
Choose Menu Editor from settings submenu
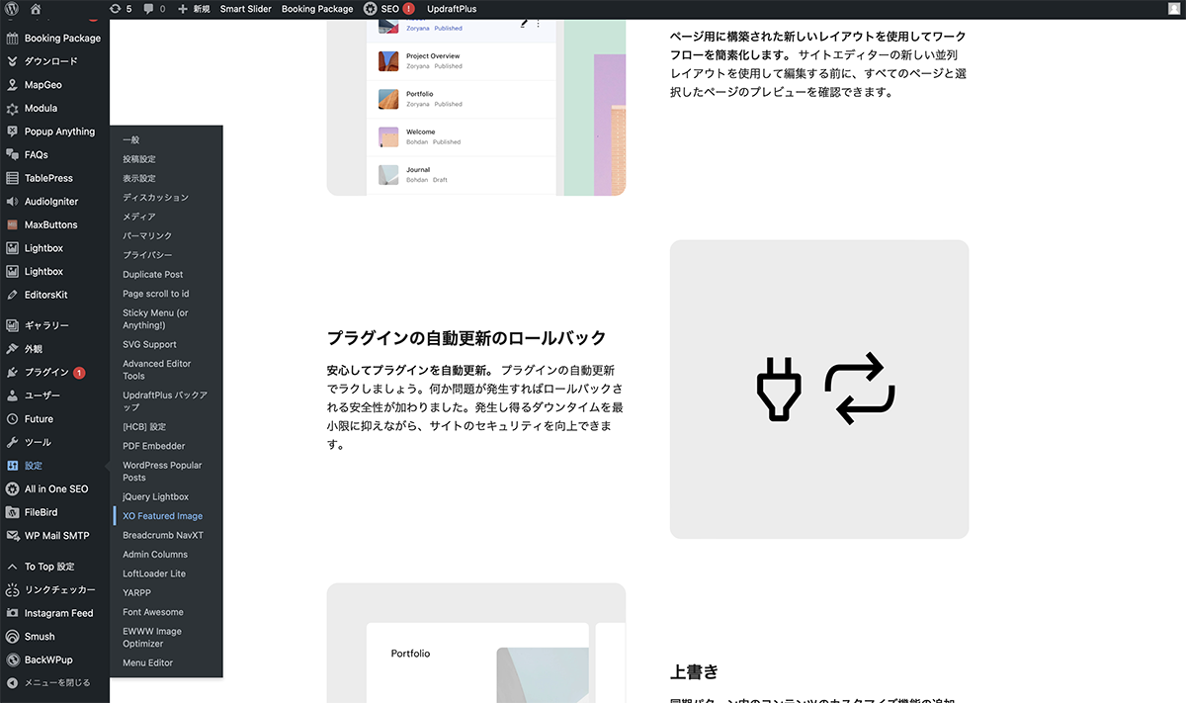click(x=147, y=662)
